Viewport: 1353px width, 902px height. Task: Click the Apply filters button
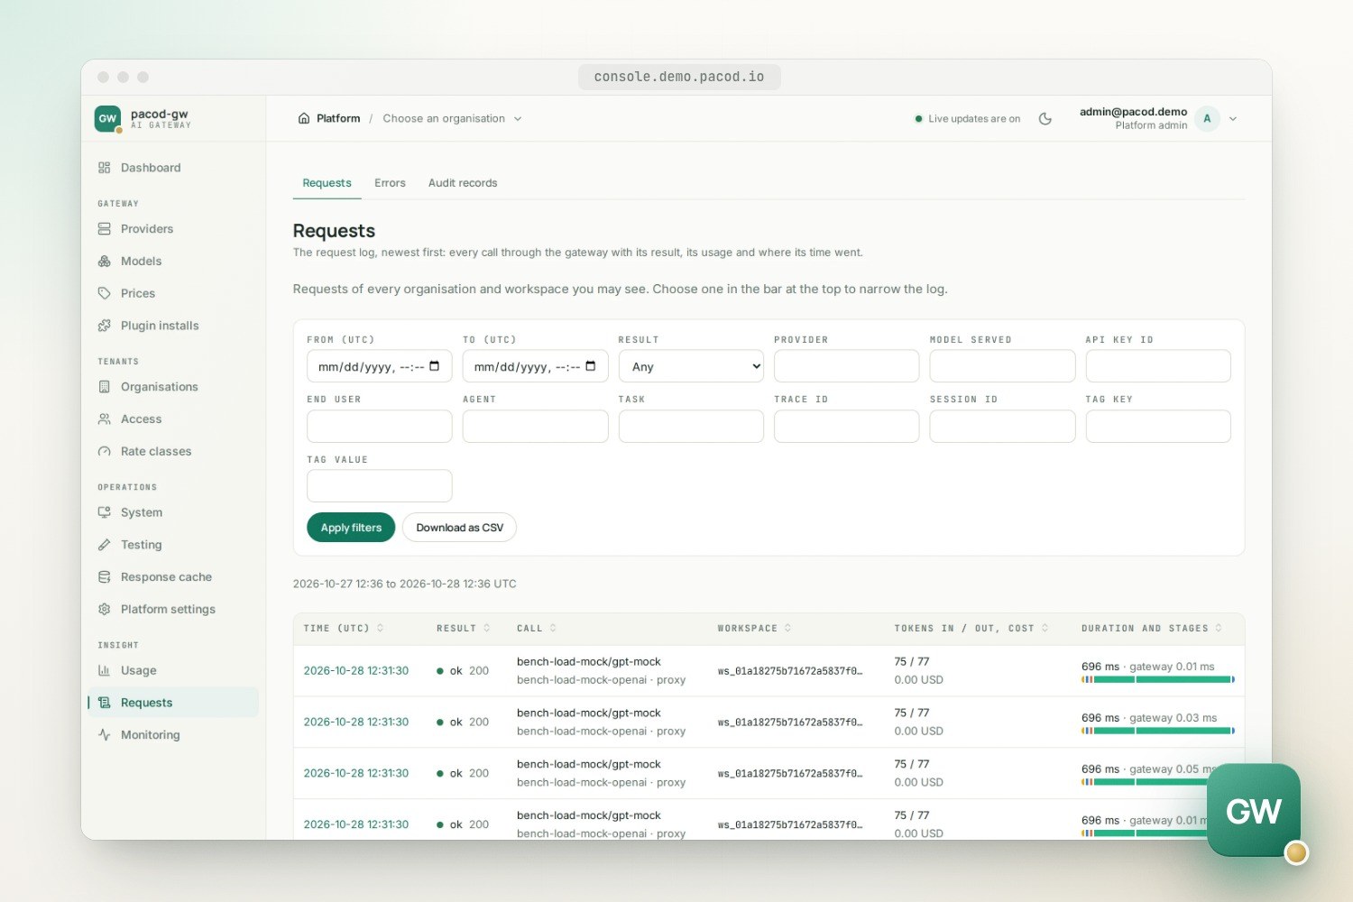pyautogui.click(x=351, y=528)
